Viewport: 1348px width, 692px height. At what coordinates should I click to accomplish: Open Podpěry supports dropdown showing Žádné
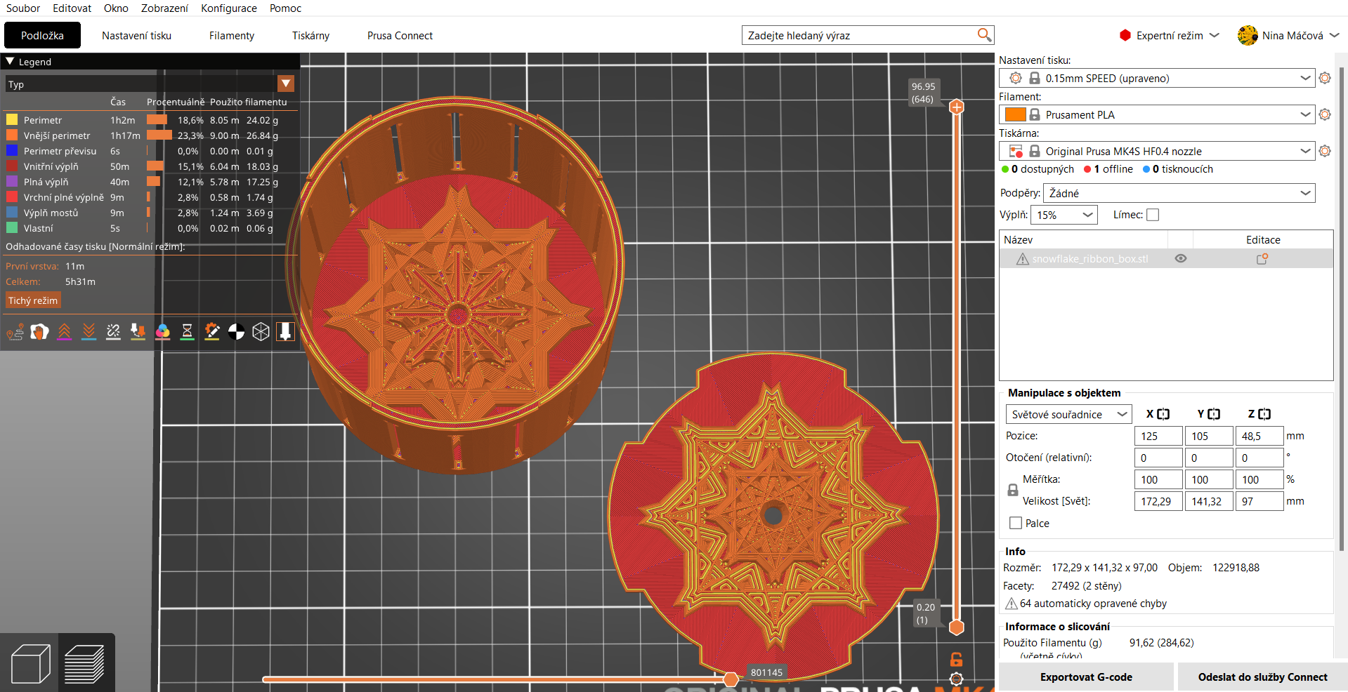[1179, 193]
